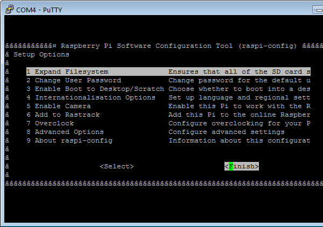Image resolution: width=323 pixels, height=227 pixels.
Task: Click the 'Configure advanced settings' description
Action: point(227,132)
